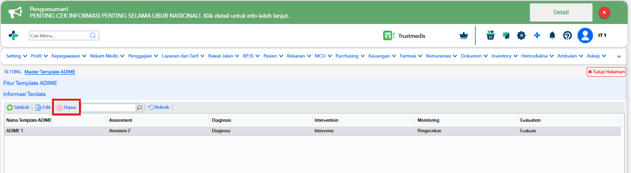Open the Rekanan menu
631x173 pixels.
pos(299,56)
